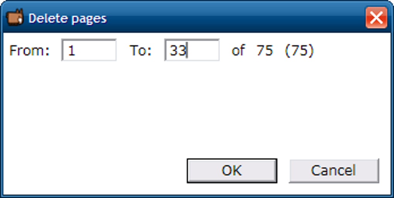
Task: Click the blank dialog area below the From field
Action: click(x=89, y=100)
